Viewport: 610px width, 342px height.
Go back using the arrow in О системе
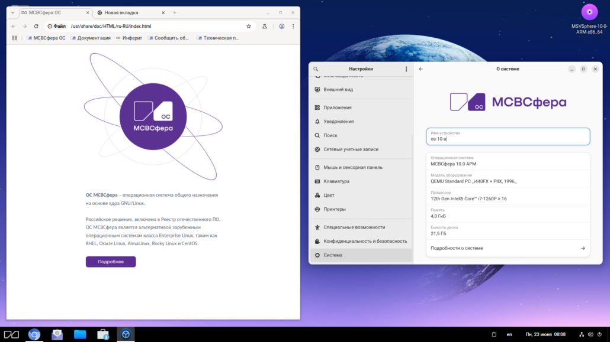(x=420, y=69)
